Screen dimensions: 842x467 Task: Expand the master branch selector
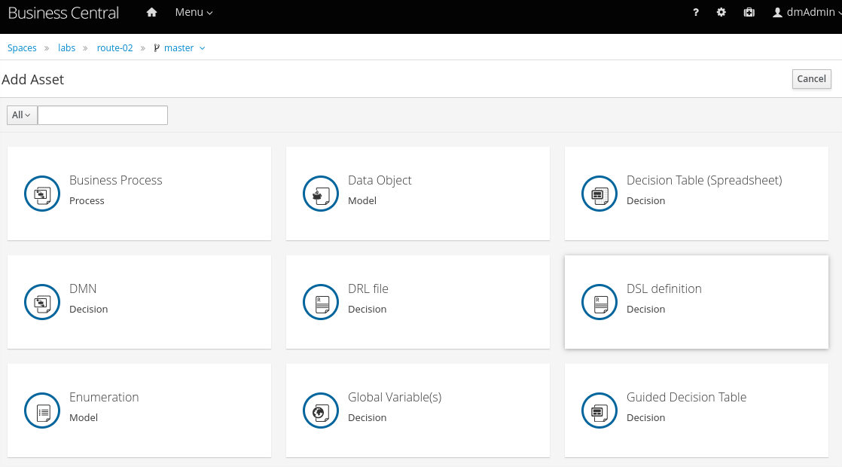[x=180, y=48]
